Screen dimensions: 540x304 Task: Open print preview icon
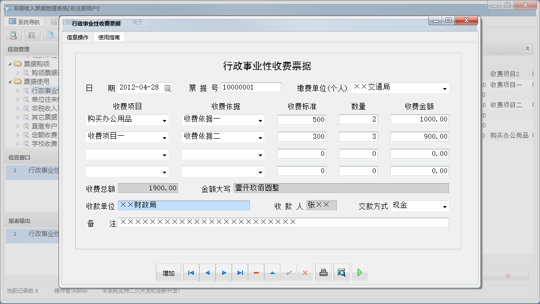(341, 273)
